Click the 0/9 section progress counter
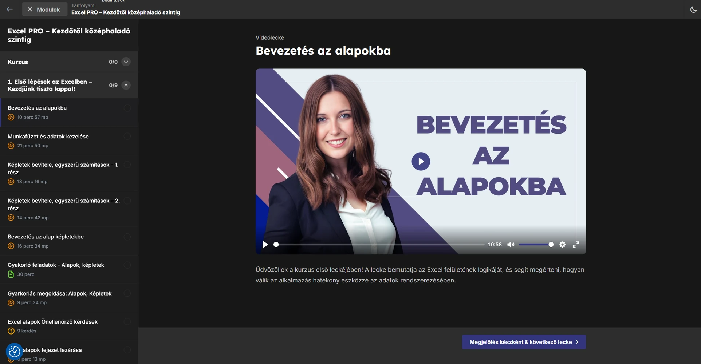Image resolution: width=701 pixels, height=364 pixels. (x=113, y=85)
